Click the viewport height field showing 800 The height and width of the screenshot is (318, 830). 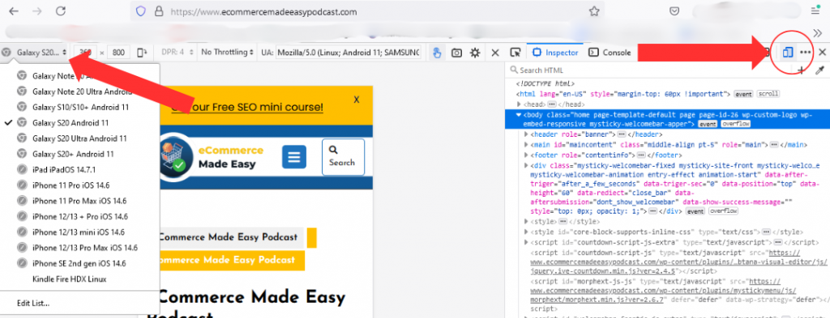tap(118, 53)
